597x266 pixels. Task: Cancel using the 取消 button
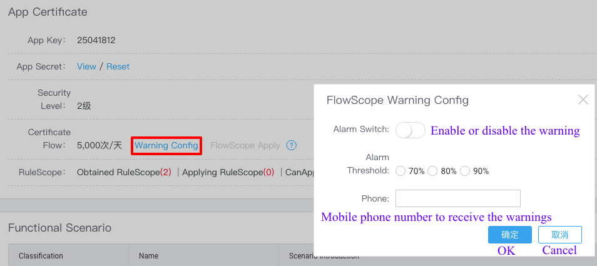559,235
